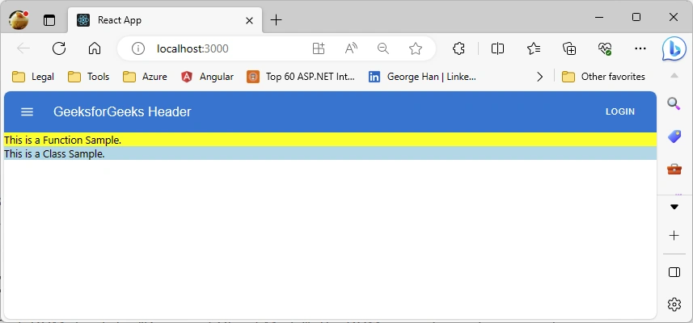The image size is (693, 323).
Task: Open the Top 60 ASP.NET Int... bookmark
Action: tap(301, 77)
